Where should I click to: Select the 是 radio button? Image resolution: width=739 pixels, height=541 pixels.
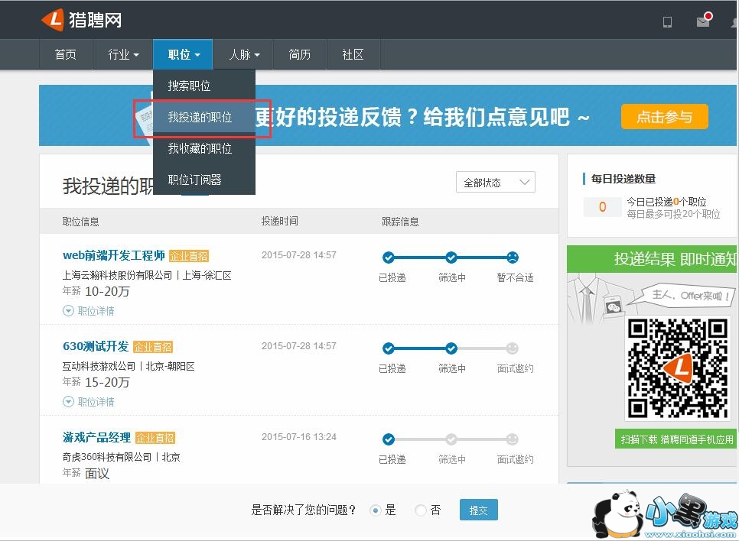(x=376, y=510)
